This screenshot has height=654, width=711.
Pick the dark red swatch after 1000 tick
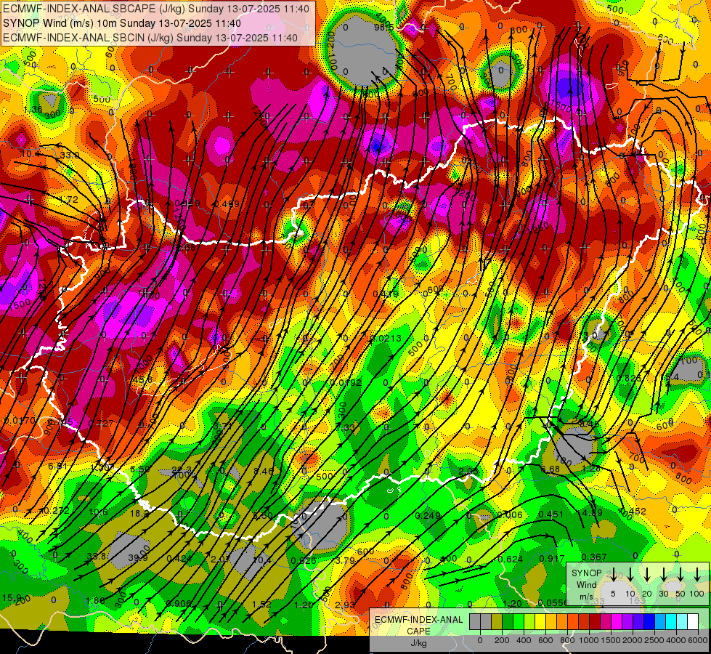[x=595, y=622]
